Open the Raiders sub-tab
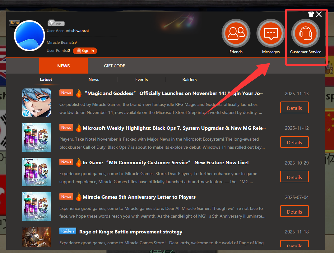 click(189, 79)
